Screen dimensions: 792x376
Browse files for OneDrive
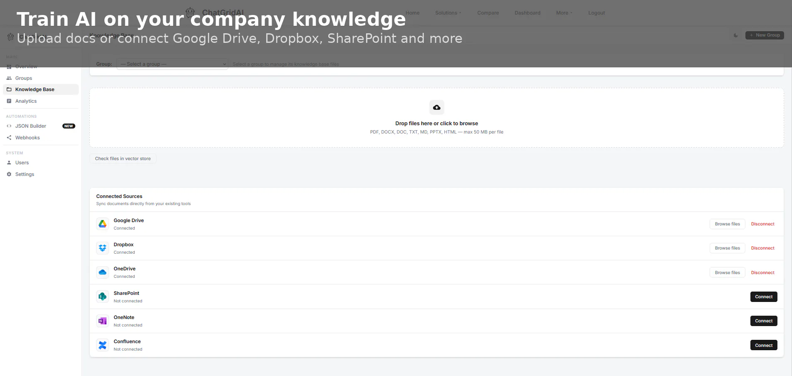727,273
